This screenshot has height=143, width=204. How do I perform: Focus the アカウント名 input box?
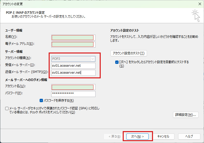point(73,87)
